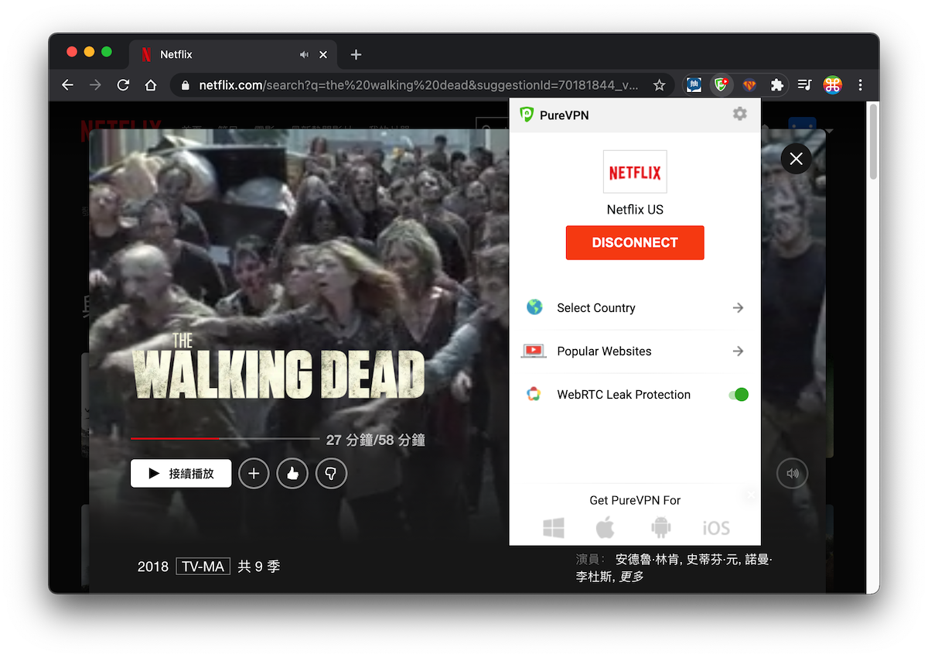Click "Get PureVPN For" text
Viewport: 928px width, 658px height.
pos(635,500)
